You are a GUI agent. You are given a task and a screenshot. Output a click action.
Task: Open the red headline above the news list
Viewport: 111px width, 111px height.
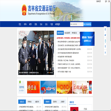68,38
